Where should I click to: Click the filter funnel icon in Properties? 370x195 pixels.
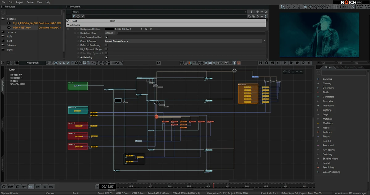pos(74,16)
